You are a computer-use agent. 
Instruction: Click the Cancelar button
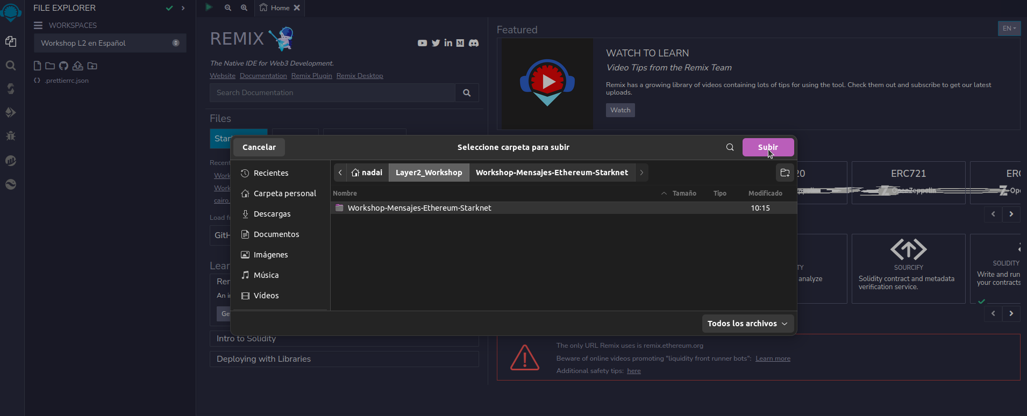pyautogui.click(x=259, y=147)
